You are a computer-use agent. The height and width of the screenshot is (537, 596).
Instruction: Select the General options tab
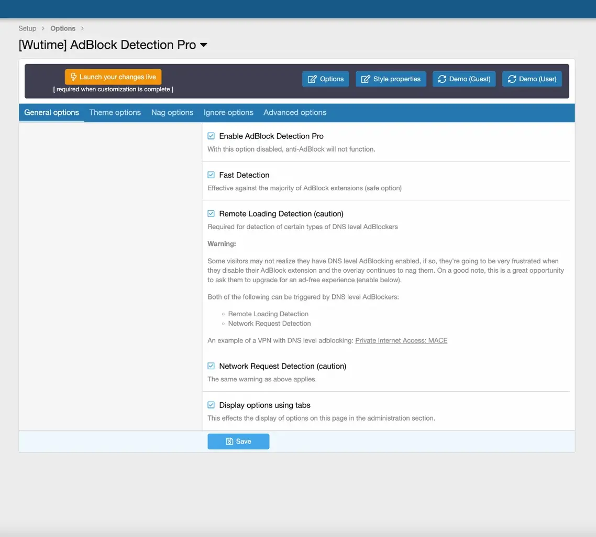(x=51, y=112)
